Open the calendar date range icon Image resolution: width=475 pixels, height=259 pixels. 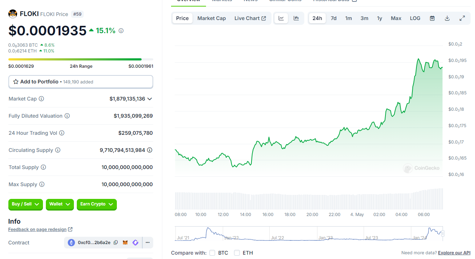[x=432, y=18]
